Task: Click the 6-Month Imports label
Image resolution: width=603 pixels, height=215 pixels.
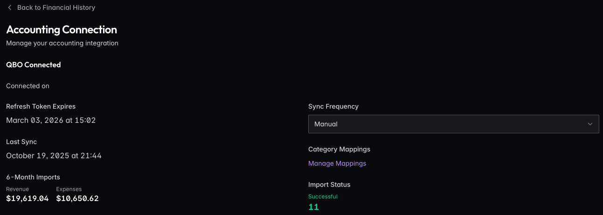Action: pos(33,177)
